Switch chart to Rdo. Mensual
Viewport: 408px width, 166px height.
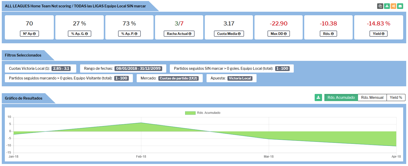(x=372, y=98)
